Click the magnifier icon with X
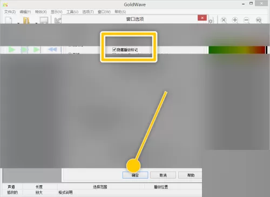 pos(224,20)
